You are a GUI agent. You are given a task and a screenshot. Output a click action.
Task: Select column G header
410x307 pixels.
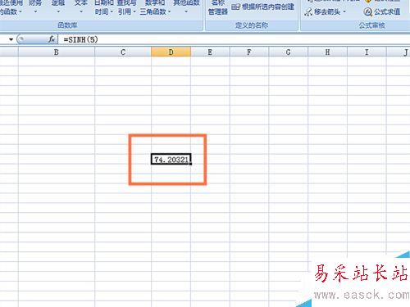[x=288, y=52]
